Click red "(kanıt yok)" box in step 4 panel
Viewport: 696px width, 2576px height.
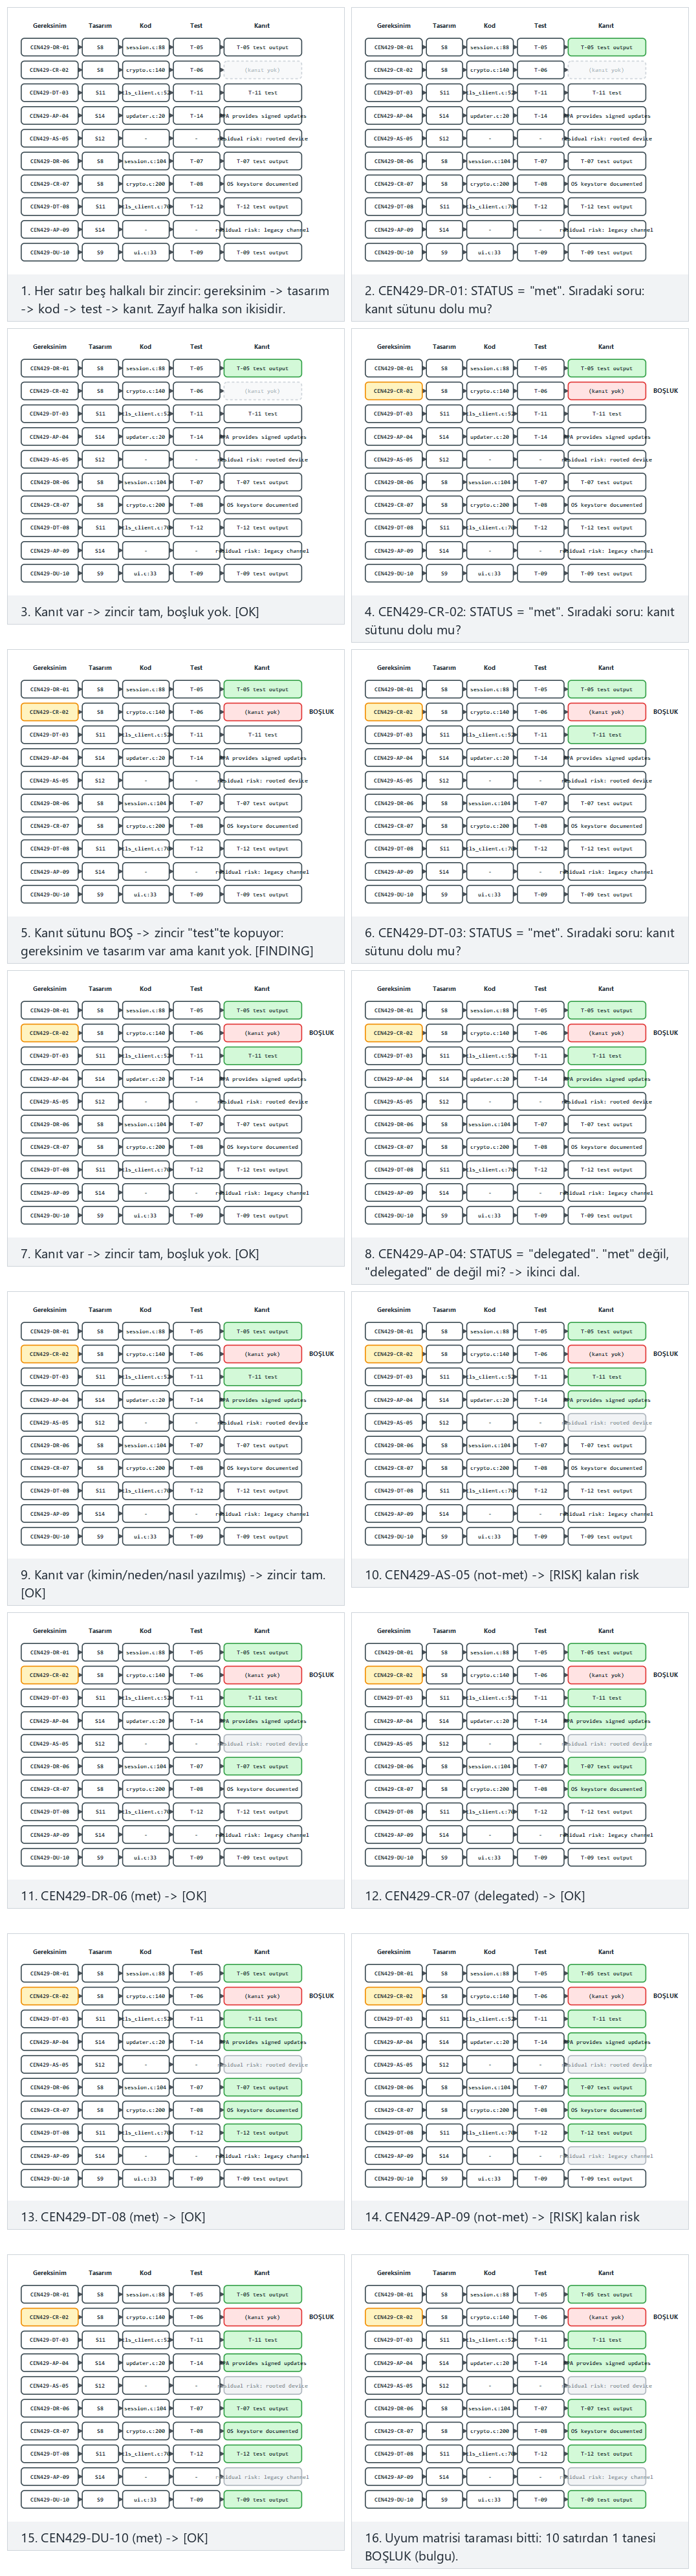[x=606, y=391]
